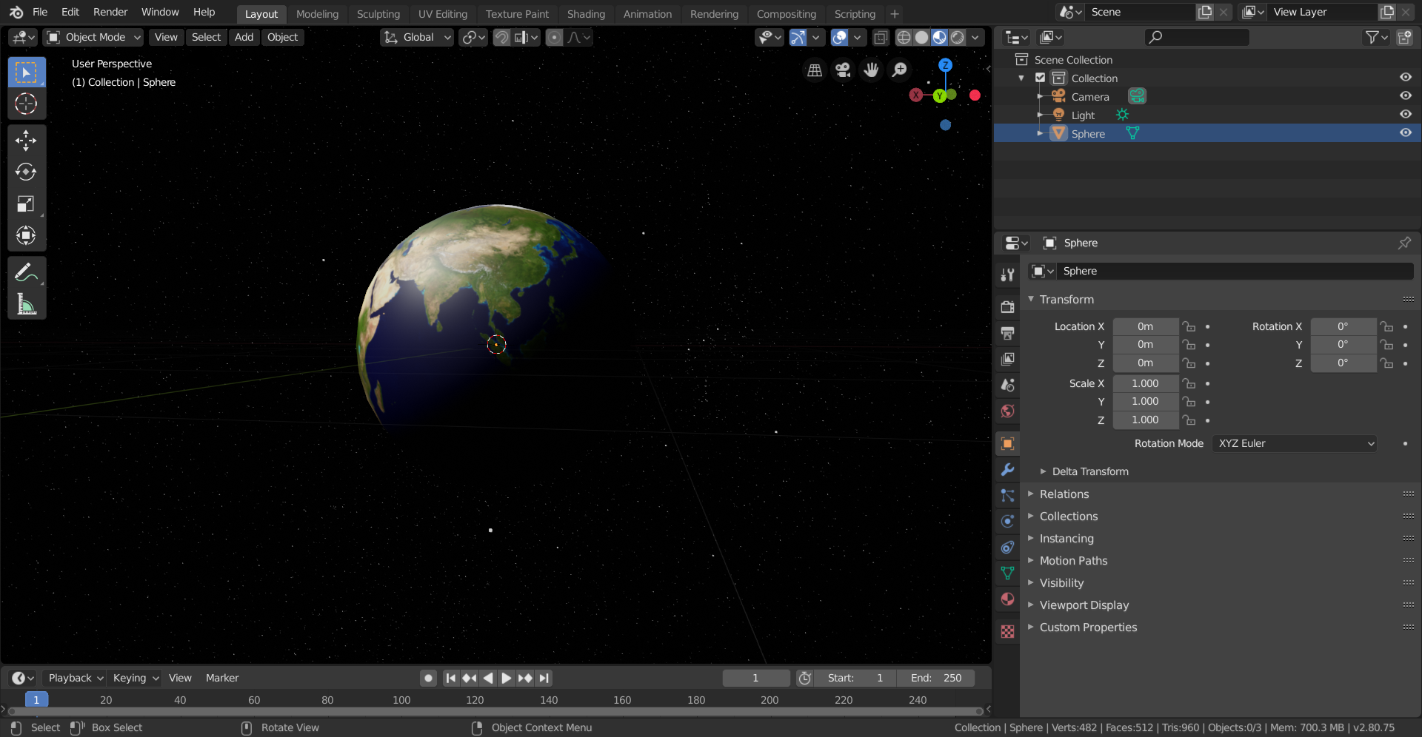The width and height of the screenshot is (1422, 737).
Task: Open the Object Mode dropdown
Action: point(94,37)
